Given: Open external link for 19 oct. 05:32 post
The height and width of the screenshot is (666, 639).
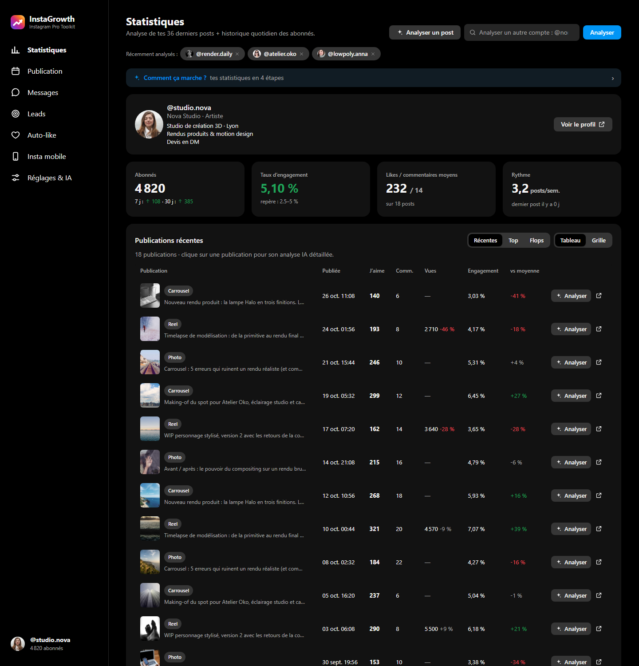Looking at the screenshot, I should point(599,396).
